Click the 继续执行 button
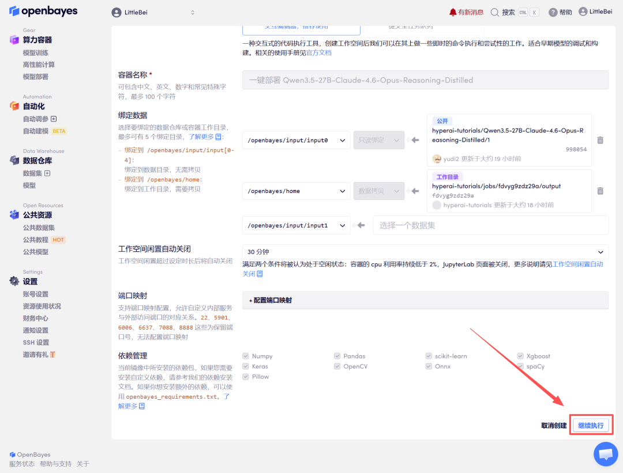The height and width of the screenshot is (473, 623). click(591, 425)
